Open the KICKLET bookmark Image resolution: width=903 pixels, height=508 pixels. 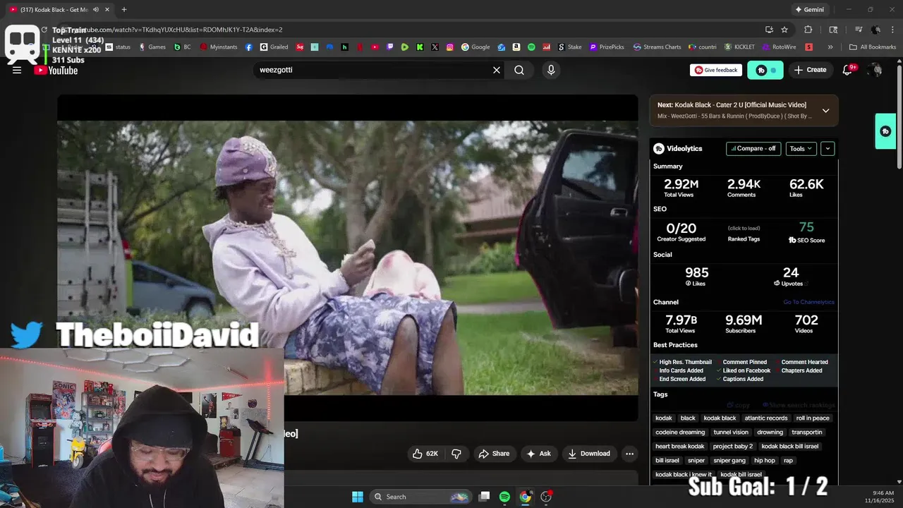(x=739, y=47)
